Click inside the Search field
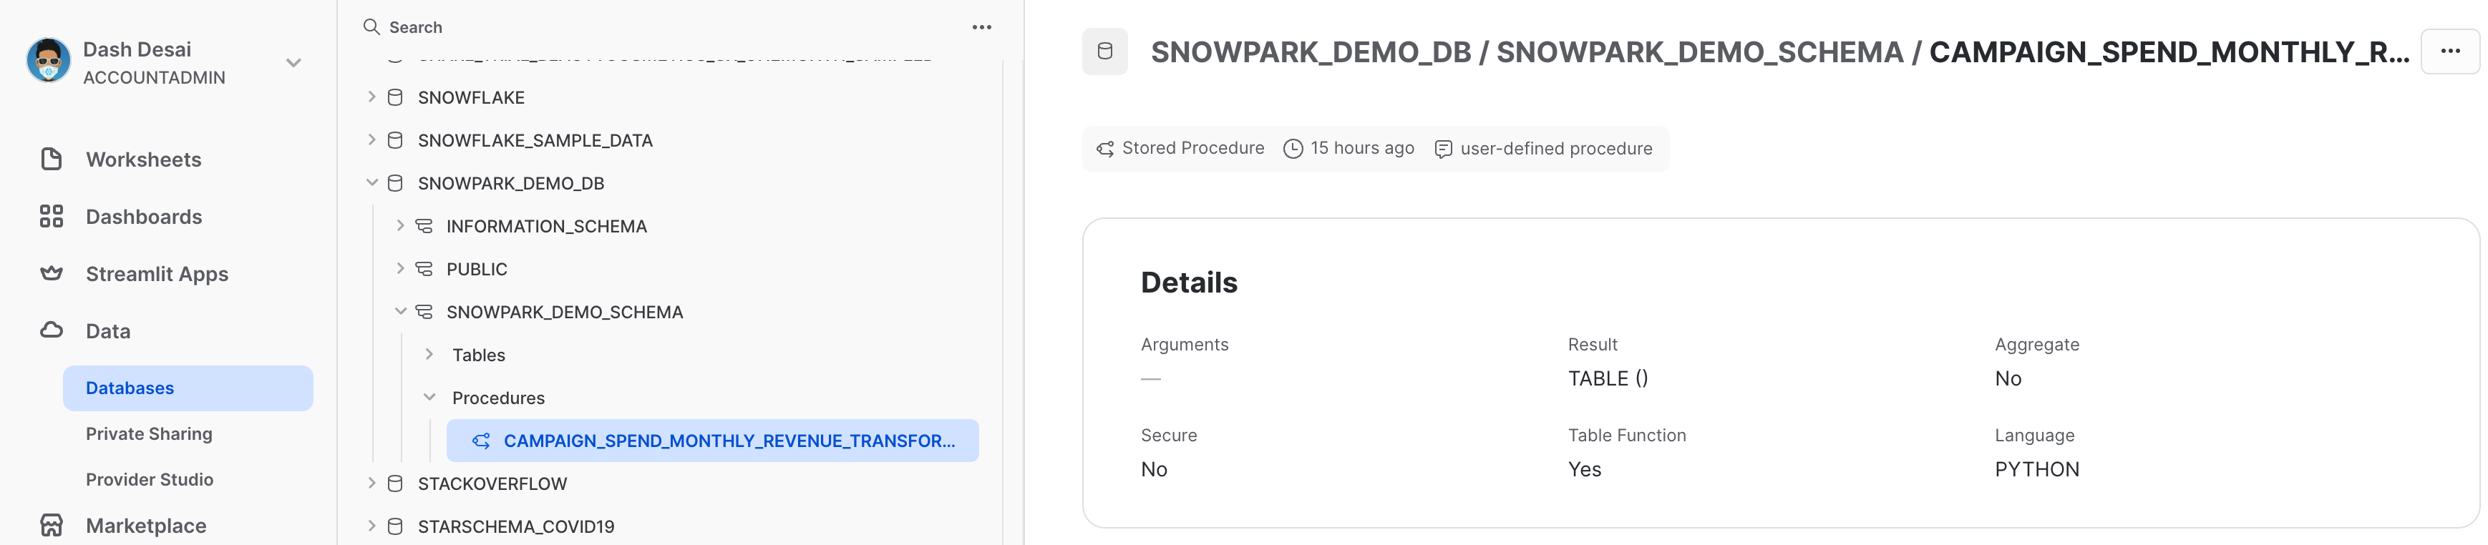This screenshot has height=545, width=2488. tap(483, 26)
